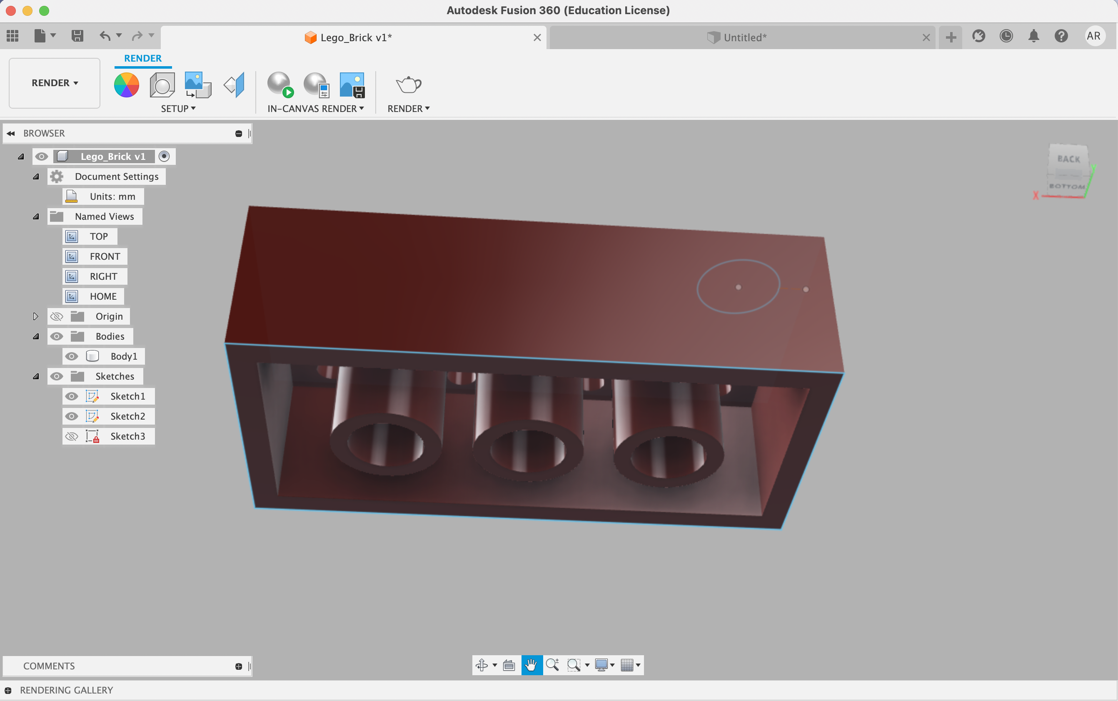This screenshot has height=701, width=1118.
Task: Open the RENDER panel dropdown
Action: 408,109
